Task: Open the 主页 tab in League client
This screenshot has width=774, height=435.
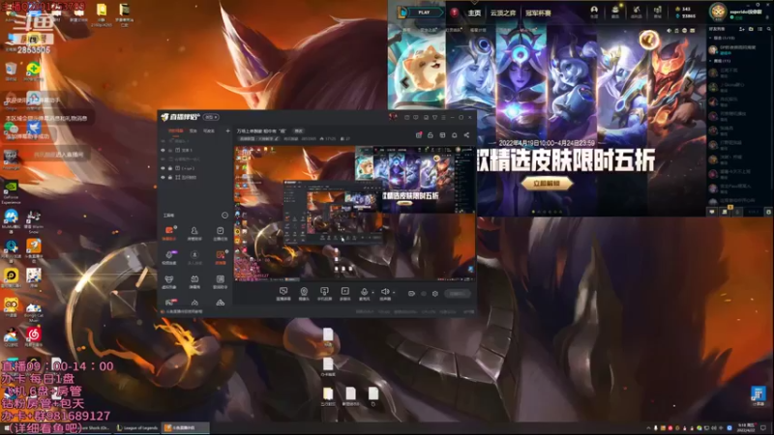Action: [474, 13]
